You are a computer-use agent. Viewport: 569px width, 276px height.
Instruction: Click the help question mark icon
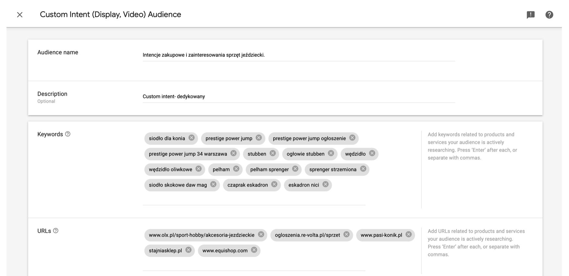[x=549, y=15]
